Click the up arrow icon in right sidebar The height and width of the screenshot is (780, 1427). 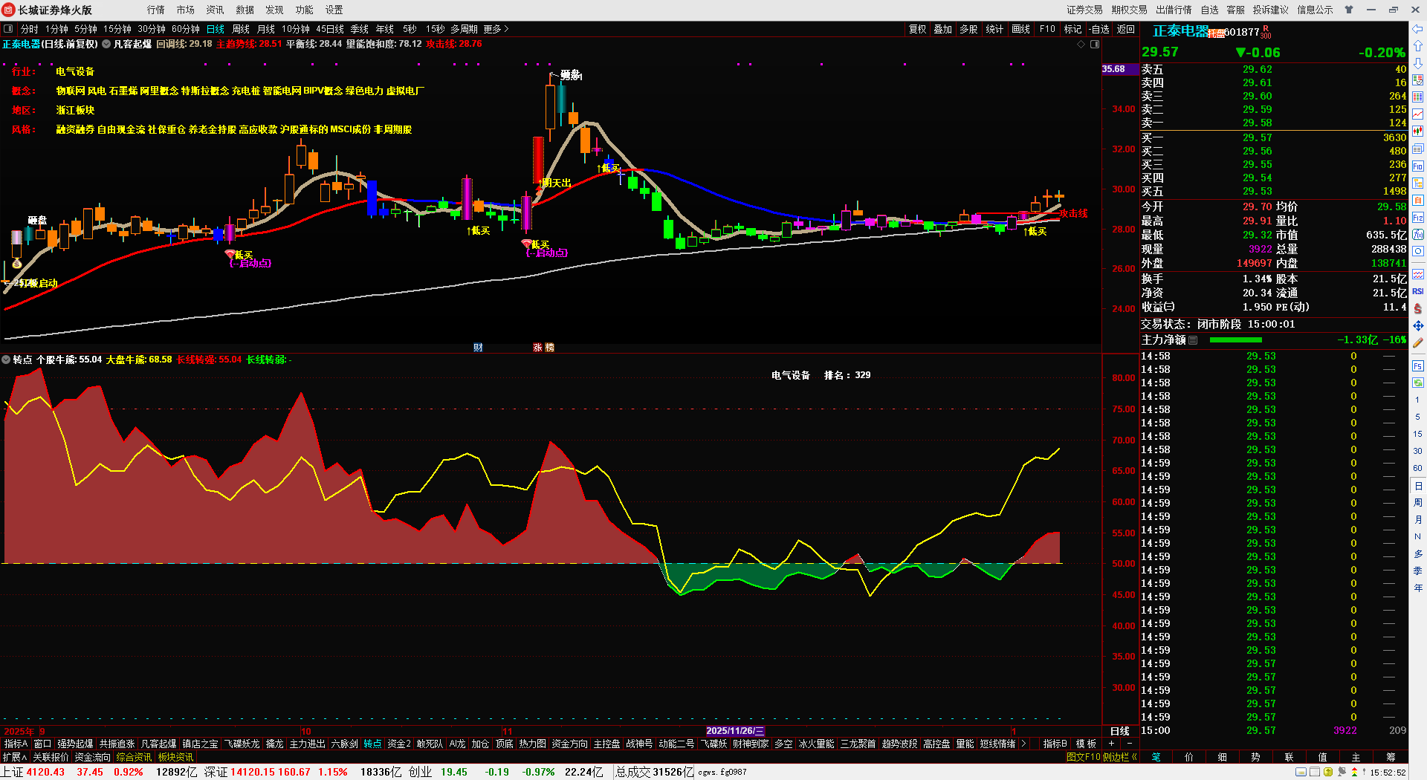pos(1417,46)
